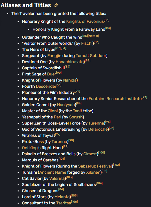Click the Nahida link
Image resolution: width=151 pixels, height=207 pixels.
(x=70, y=80)
